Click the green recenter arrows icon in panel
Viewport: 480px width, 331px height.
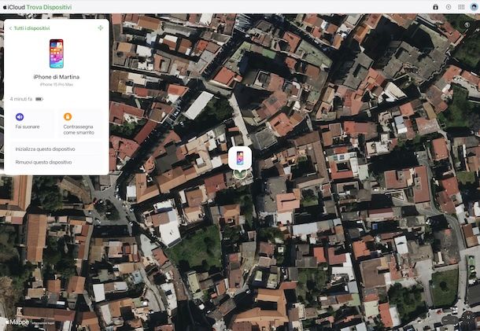click(100, 28)
